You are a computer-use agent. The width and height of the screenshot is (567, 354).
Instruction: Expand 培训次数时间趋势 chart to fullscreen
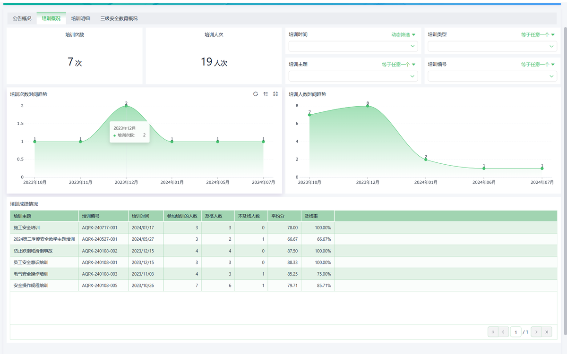click(275, 94)
